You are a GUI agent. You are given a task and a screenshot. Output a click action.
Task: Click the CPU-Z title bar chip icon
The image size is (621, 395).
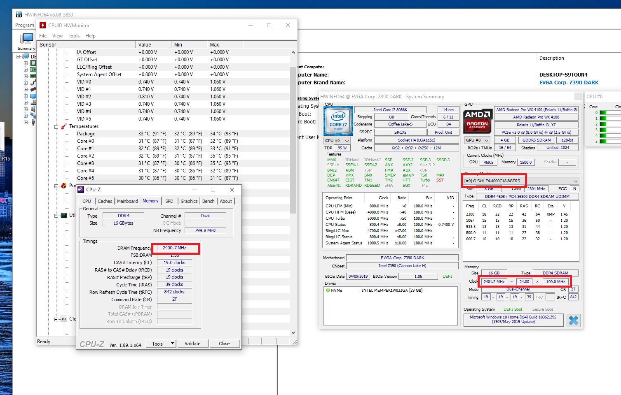pos(81,190)
